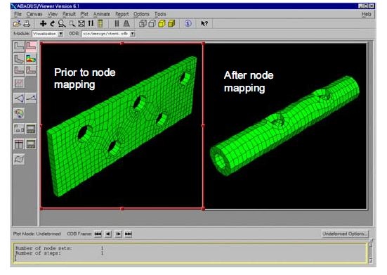Click the query information icon
The image size is (387, 275).
(x=188, y=23)
